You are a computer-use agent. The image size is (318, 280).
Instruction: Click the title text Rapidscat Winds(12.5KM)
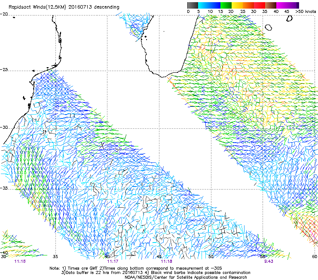tap(37, 7)
